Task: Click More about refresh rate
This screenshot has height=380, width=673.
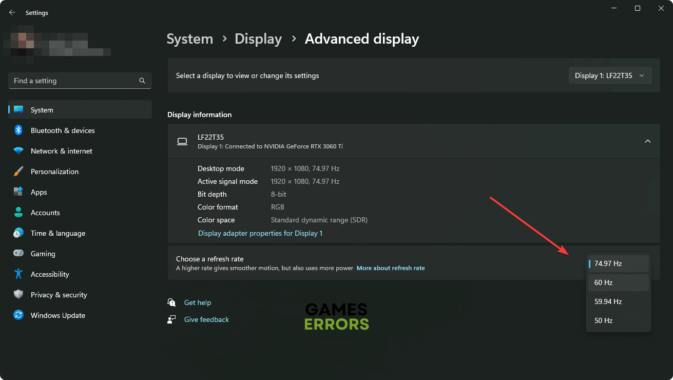Action: [x=391, y=268]
